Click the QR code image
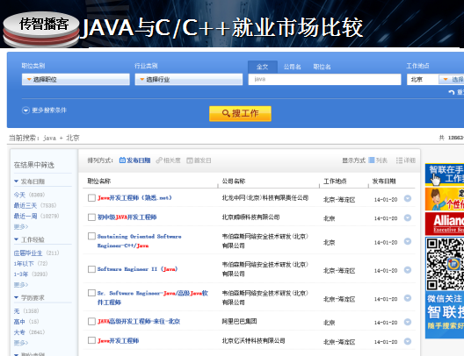The height and width of the screenshot is (356, 464). point(445,264)
